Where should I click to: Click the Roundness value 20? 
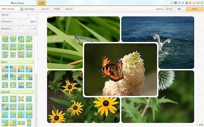pos(34,29)
